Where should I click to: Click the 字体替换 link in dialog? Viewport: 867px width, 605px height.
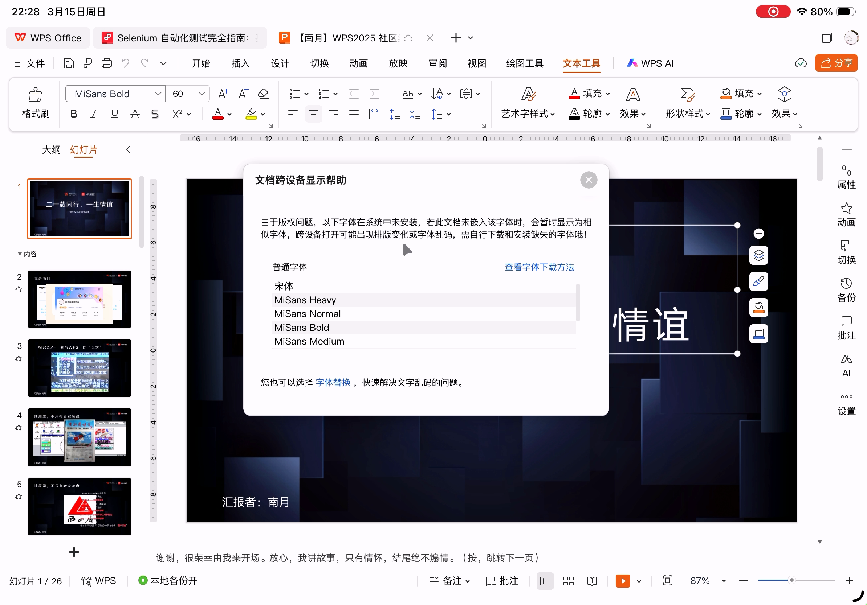pos(333,382)
